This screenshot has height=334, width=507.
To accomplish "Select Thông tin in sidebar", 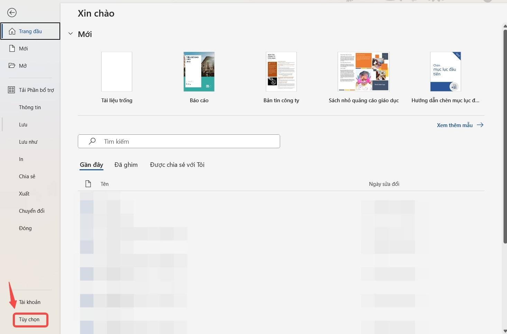I will (x=30, y=107).
